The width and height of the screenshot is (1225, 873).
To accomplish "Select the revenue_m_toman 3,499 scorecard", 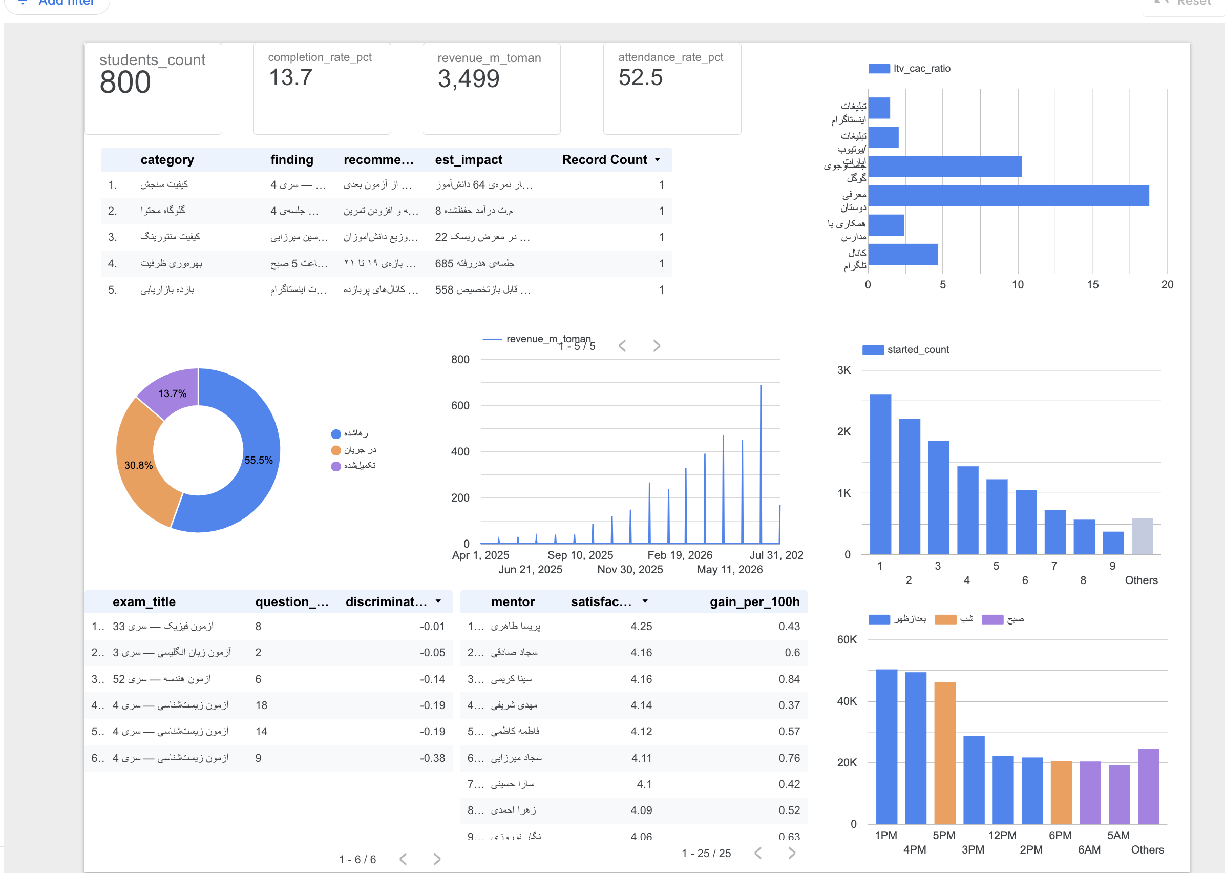I will point(492,88).
